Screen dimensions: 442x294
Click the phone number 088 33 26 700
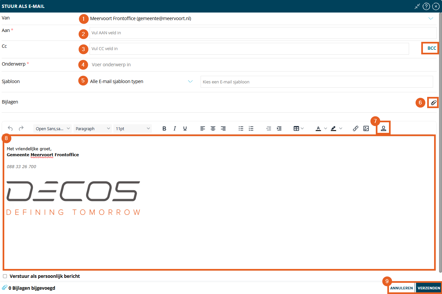[21, 167]
